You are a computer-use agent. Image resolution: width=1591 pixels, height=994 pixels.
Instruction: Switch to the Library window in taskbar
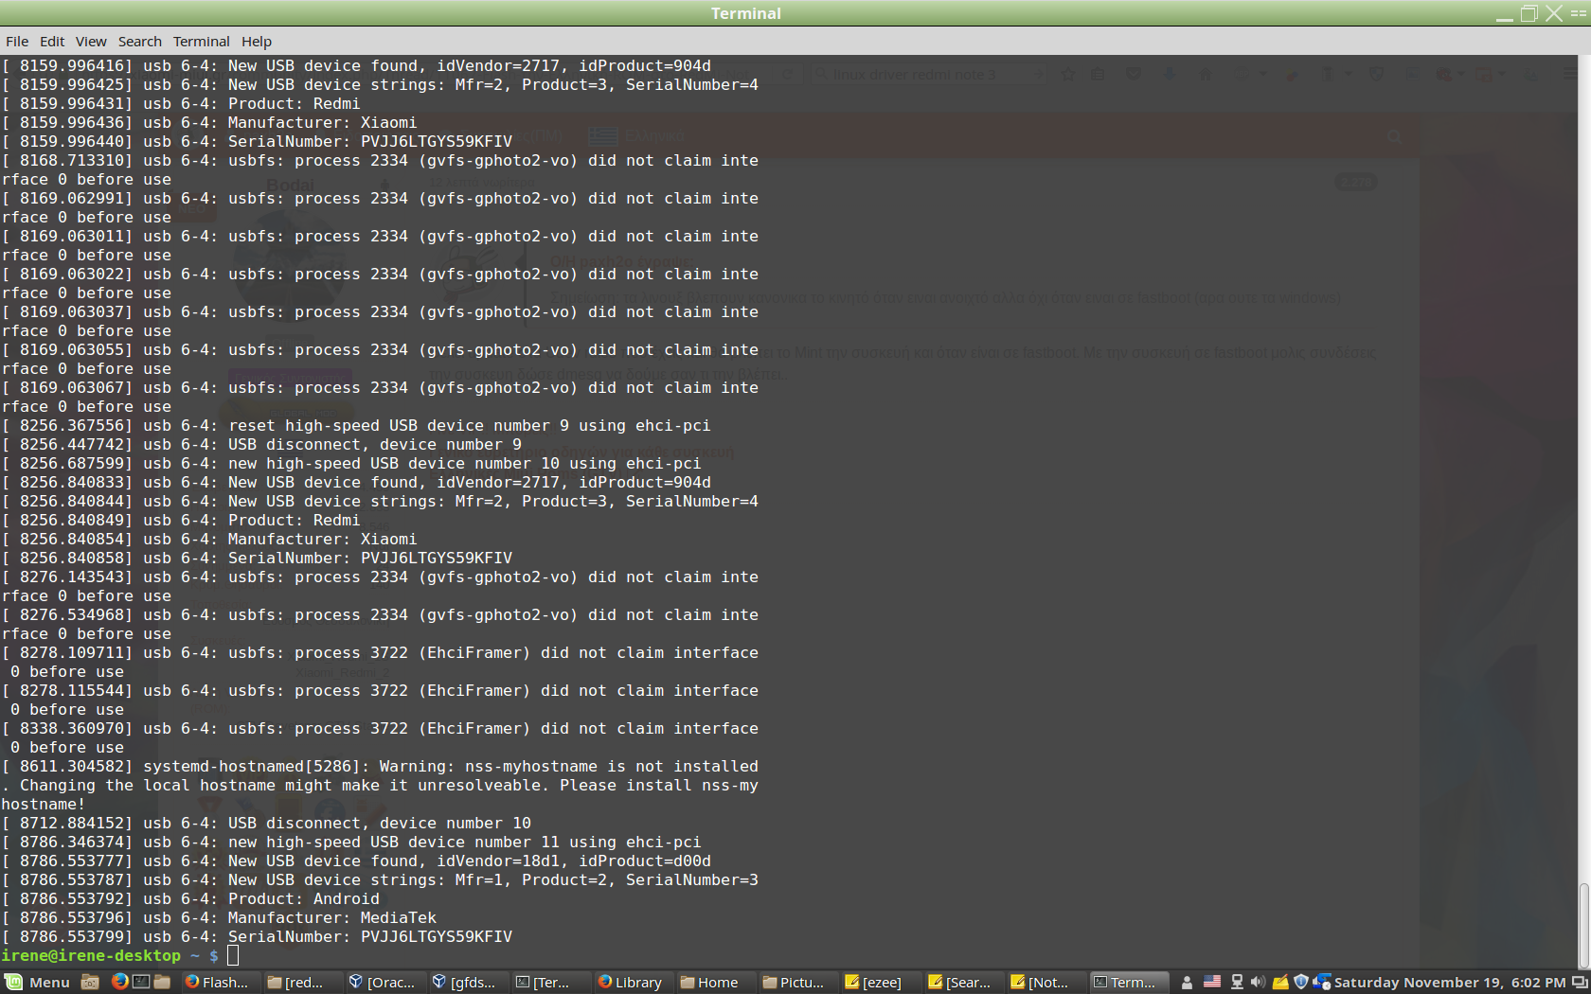click(630, 982)
